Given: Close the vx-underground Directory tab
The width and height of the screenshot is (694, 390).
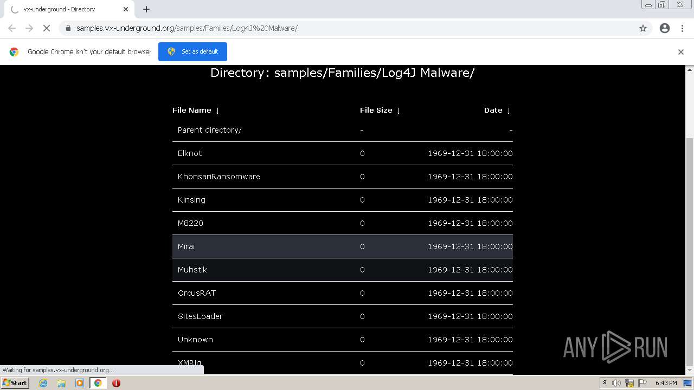Looking at the screenshot, I should (126, 9).
